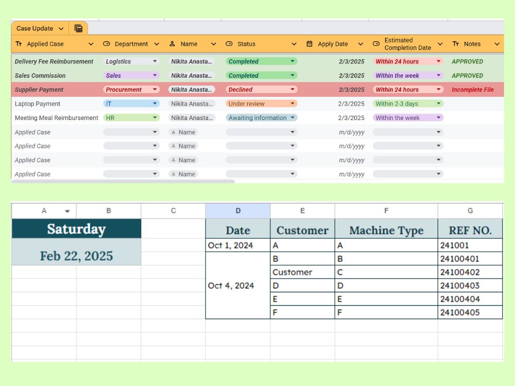Select the cell with value 24100405
Screen dimensions: 515x386
[x=470, y=312]
